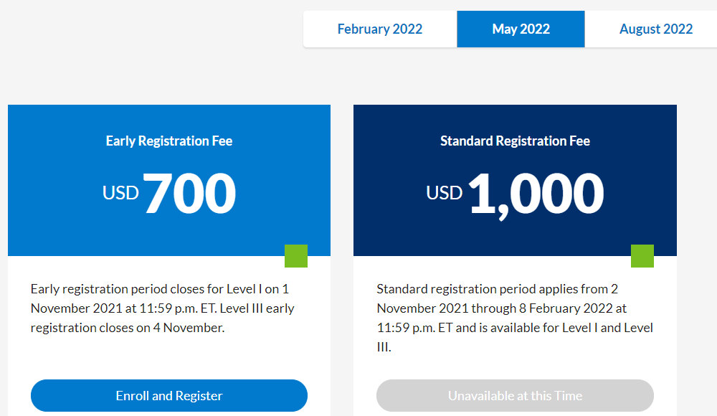717x416 pixels.
Task: Click green square on Early Registration card
Action: (296, 256)
